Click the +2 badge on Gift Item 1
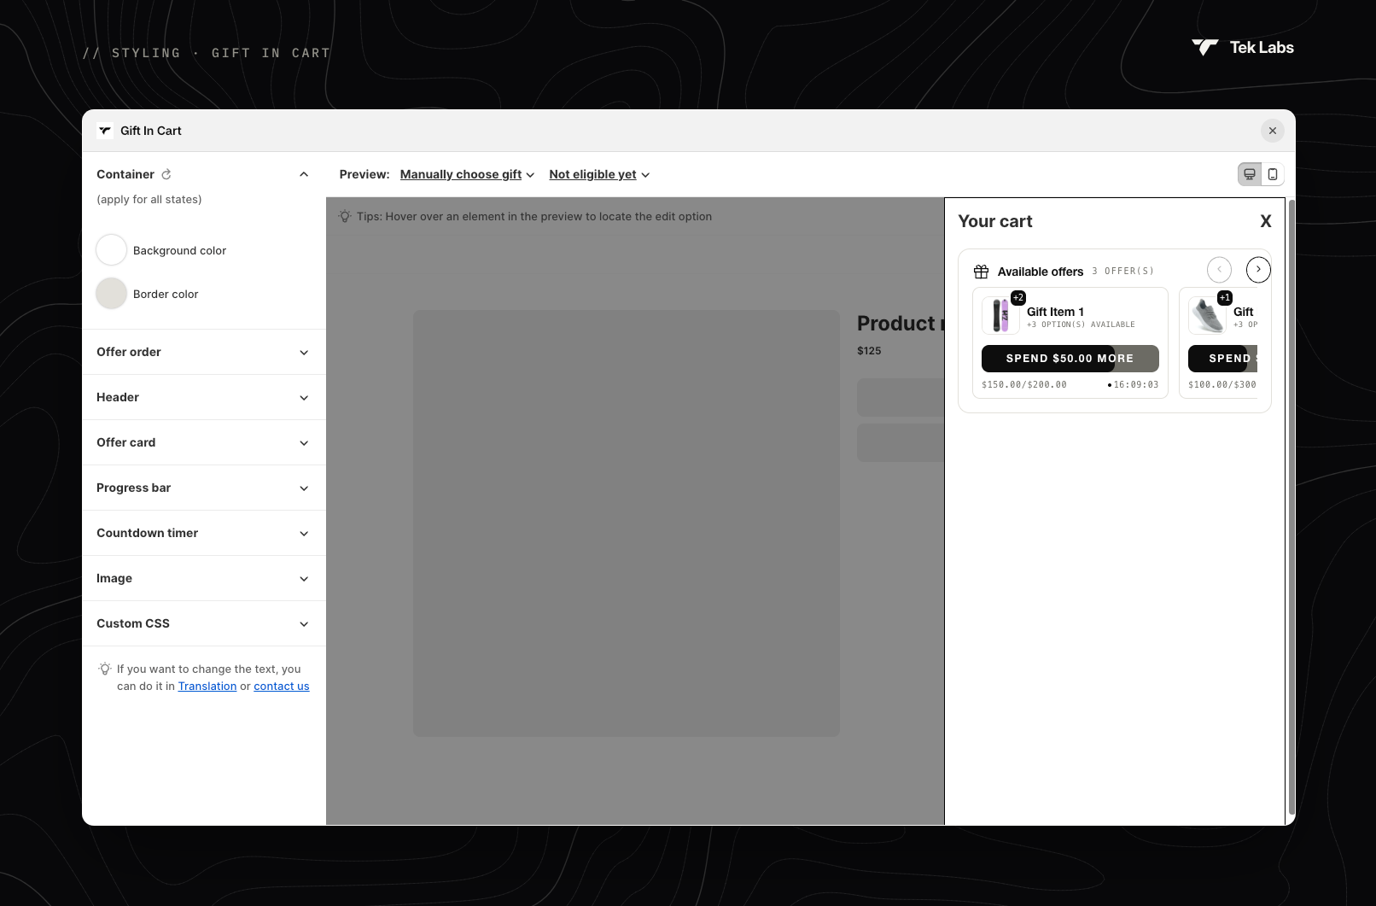Viewport: 1376px width, 906px height. coord(1018,298)
